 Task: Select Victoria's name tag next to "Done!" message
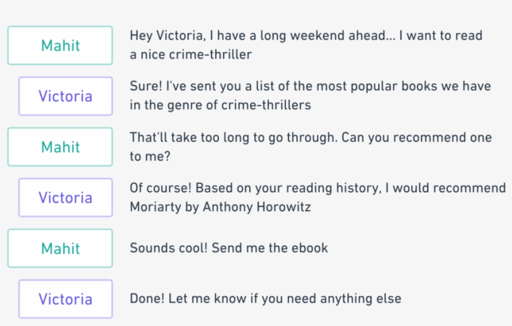[66, 299]
